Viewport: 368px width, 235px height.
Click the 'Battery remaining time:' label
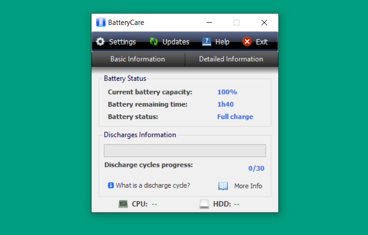[147, 104]
